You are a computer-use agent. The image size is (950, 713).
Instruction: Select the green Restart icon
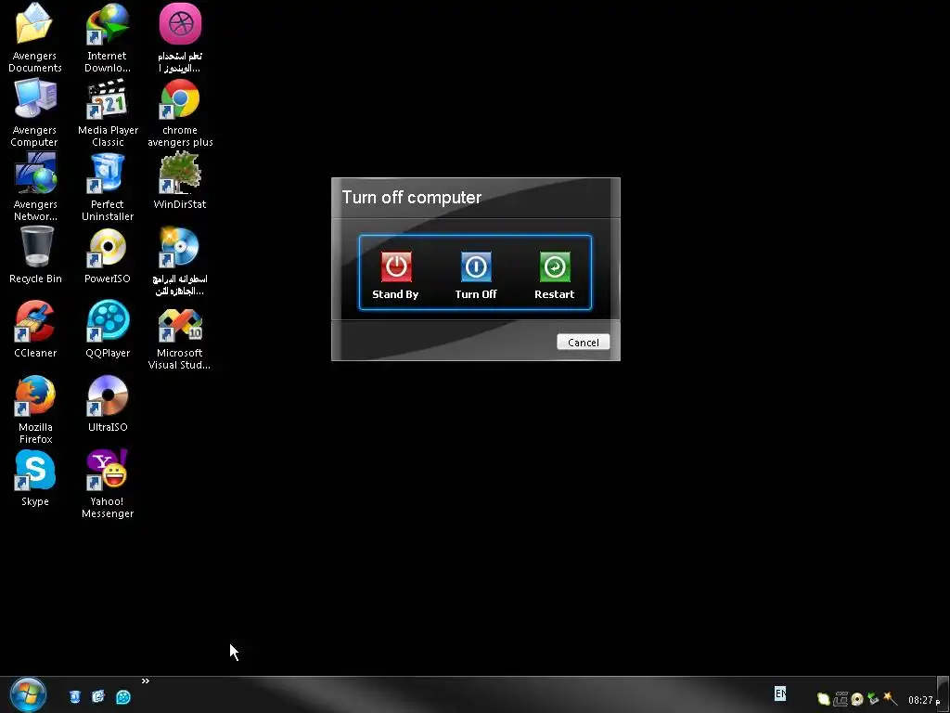[555, 266]
